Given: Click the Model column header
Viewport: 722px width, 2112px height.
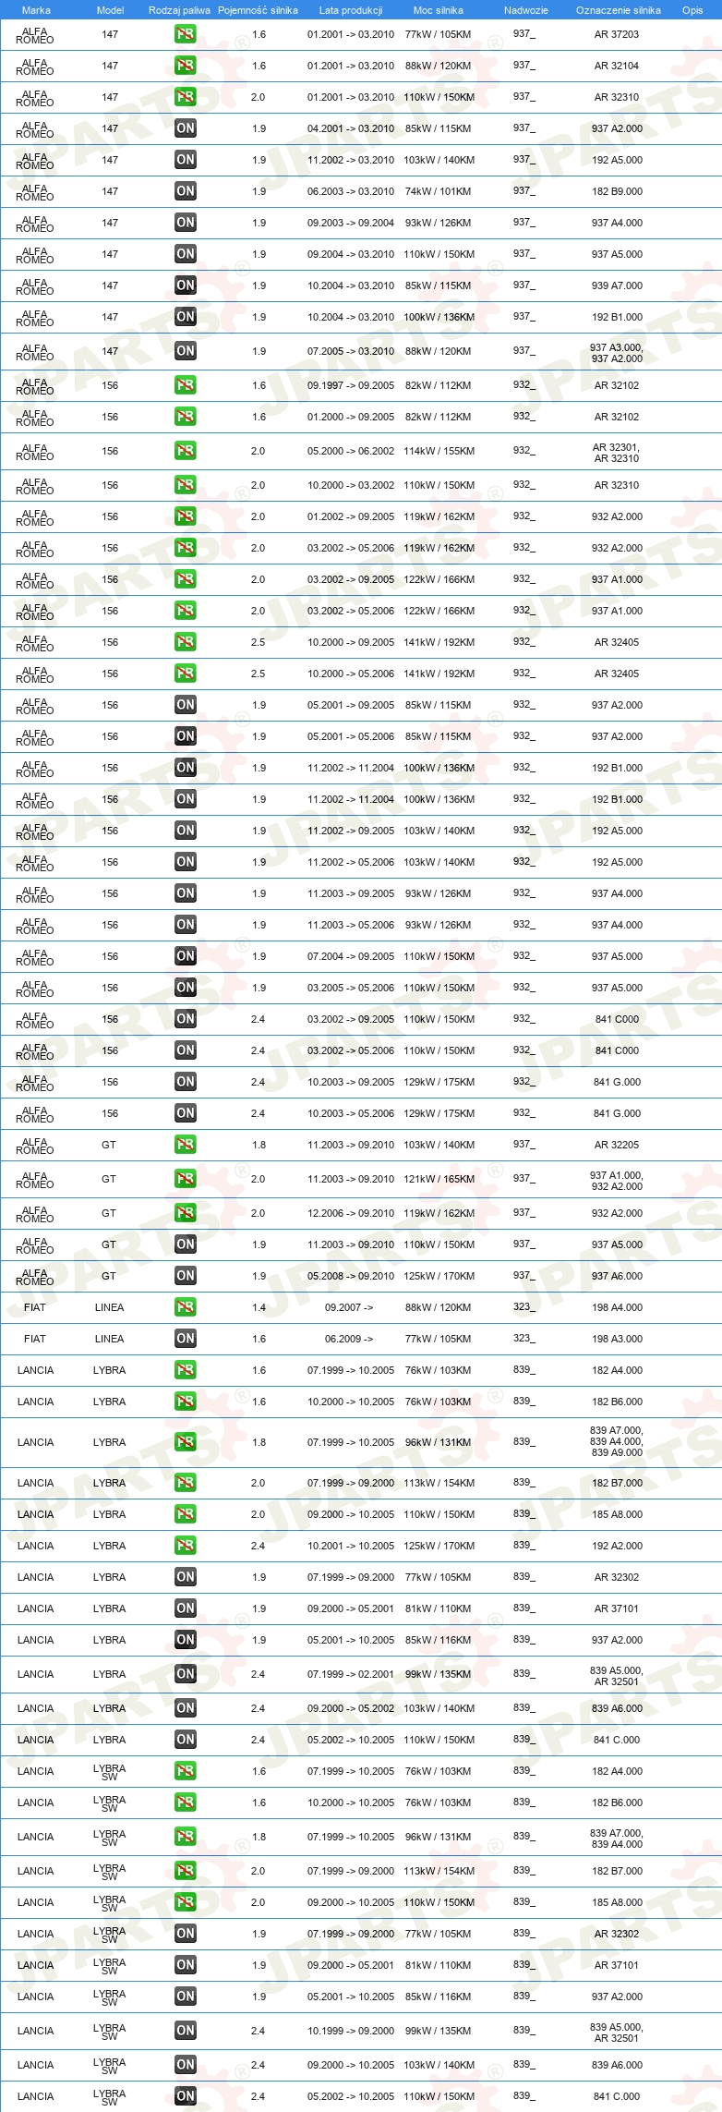Looking at the screenshot, I should [x=110, y=10].
